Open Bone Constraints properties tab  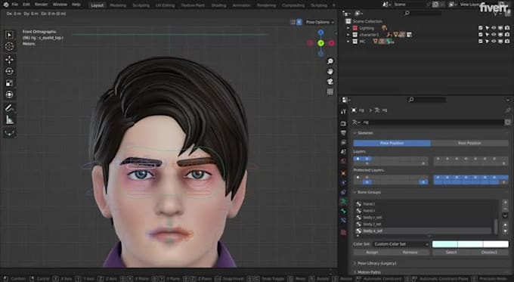coord(343,220)
